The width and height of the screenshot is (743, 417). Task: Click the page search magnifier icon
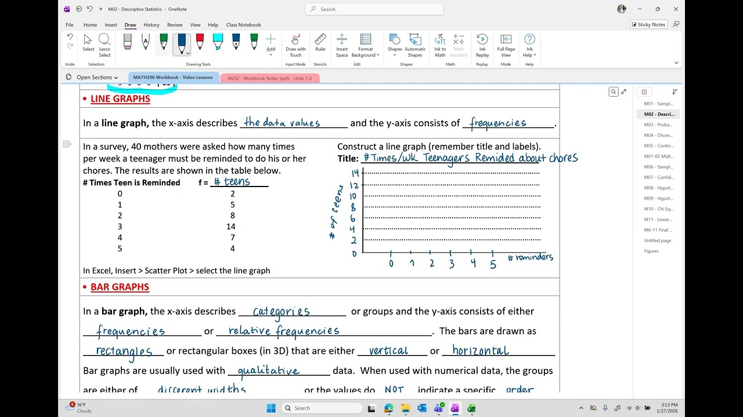click(x=614, y=92)
